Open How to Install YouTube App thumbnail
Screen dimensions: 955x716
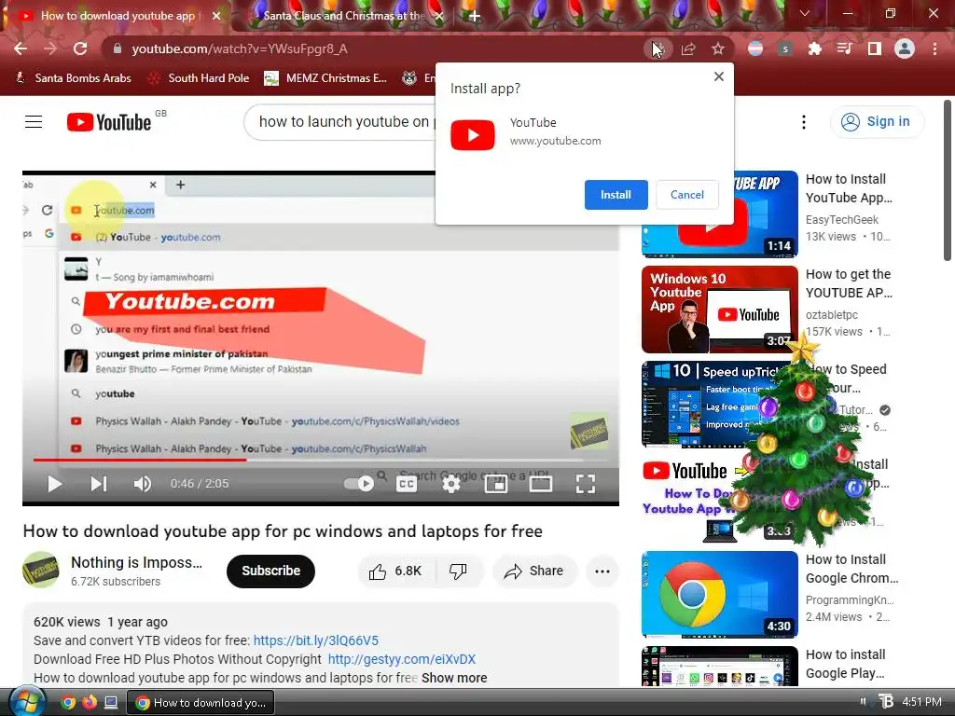[x=719, y=213]
